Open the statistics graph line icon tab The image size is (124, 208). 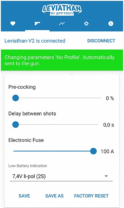(x=62, y=24)
